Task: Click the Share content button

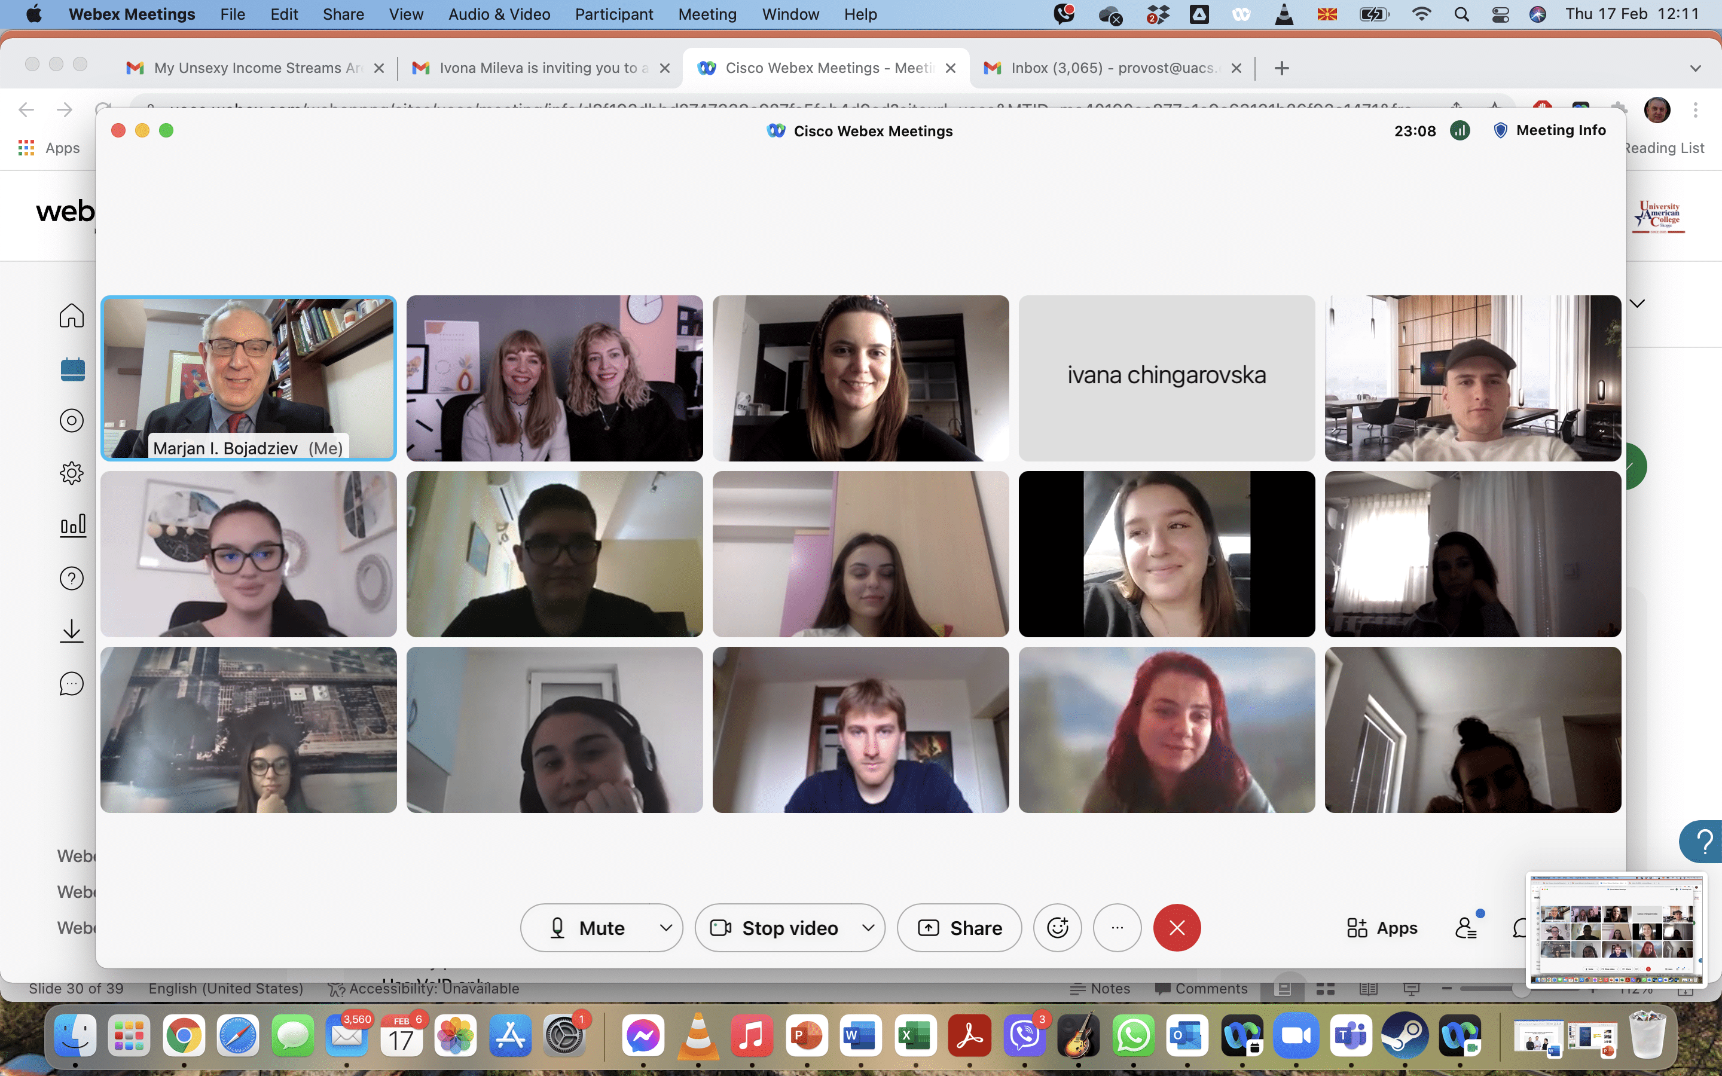Action: point(959,927)
